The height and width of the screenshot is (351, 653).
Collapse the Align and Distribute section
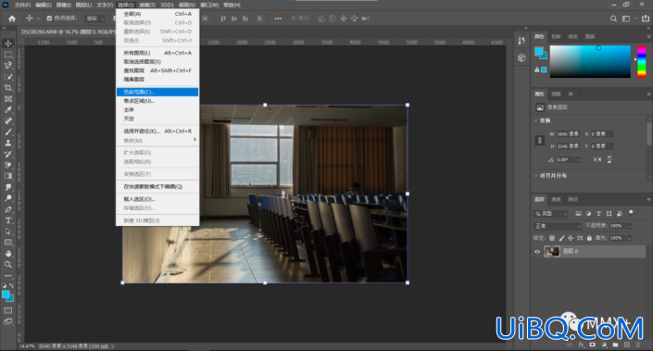536,176
